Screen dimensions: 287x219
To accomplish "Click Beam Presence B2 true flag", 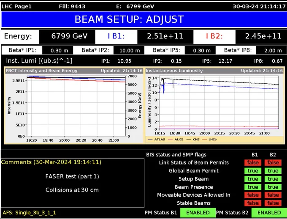I will [273, 187].
